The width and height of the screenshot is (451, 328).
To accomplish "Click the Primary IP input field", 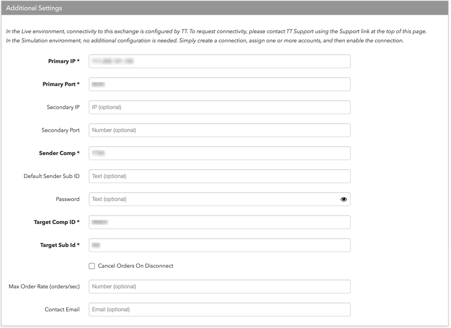I will [219, 61].
